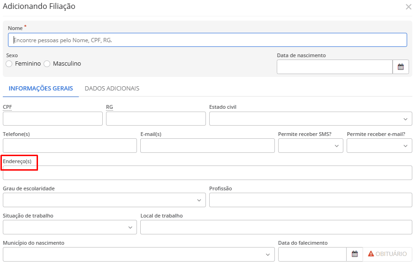Click the Obituário button
The image size is (417, 263).
(387, 254)
